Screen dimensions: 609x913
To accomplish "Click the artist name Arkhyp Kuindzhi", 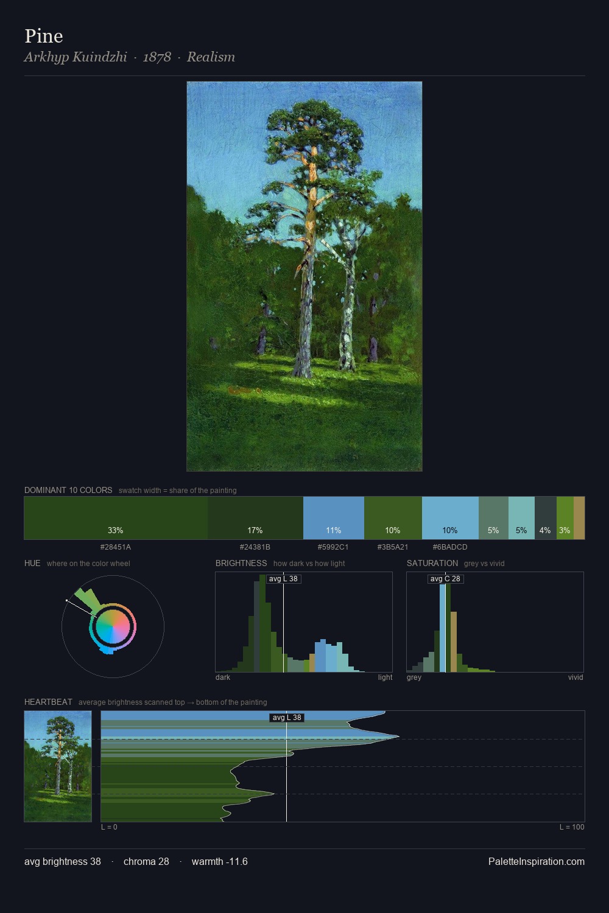I will 76,57.
